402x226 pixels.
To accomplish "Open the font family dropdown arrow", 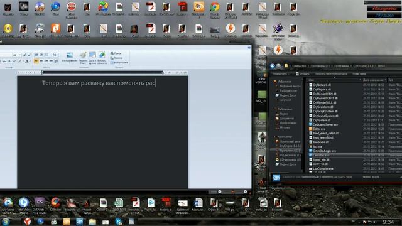I will click(11, 55).
